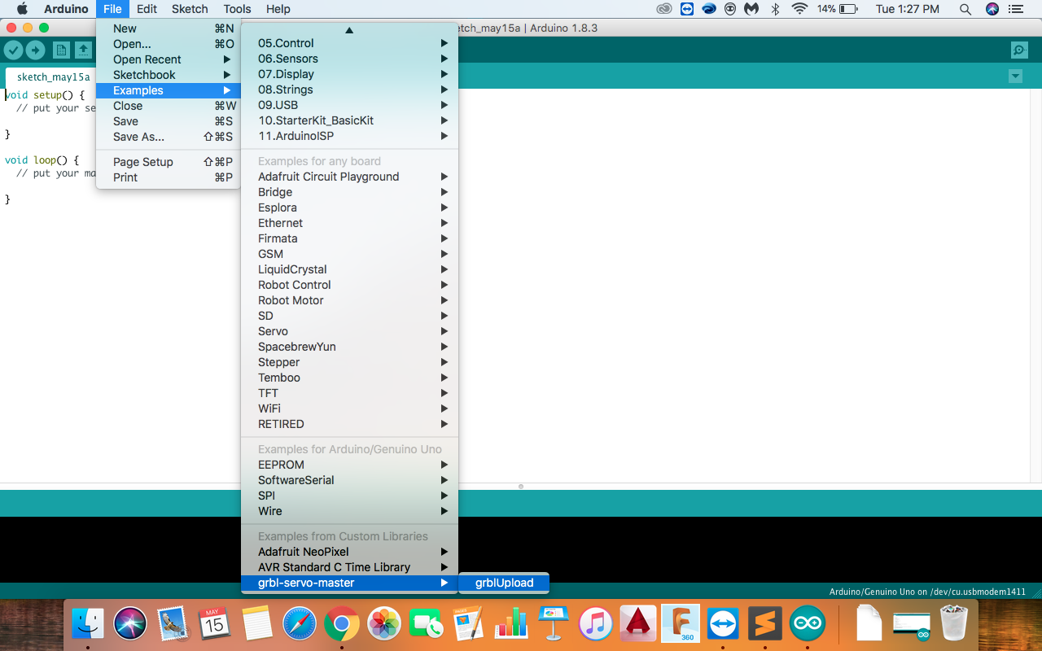Choose New from the File menu

coord(168,28)
